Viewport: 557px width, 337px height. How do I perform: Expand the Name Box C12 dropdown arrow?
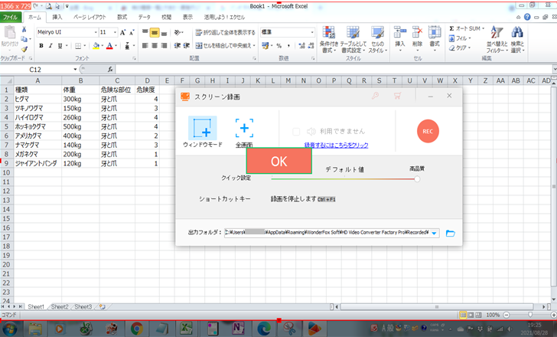coord(75,70)
